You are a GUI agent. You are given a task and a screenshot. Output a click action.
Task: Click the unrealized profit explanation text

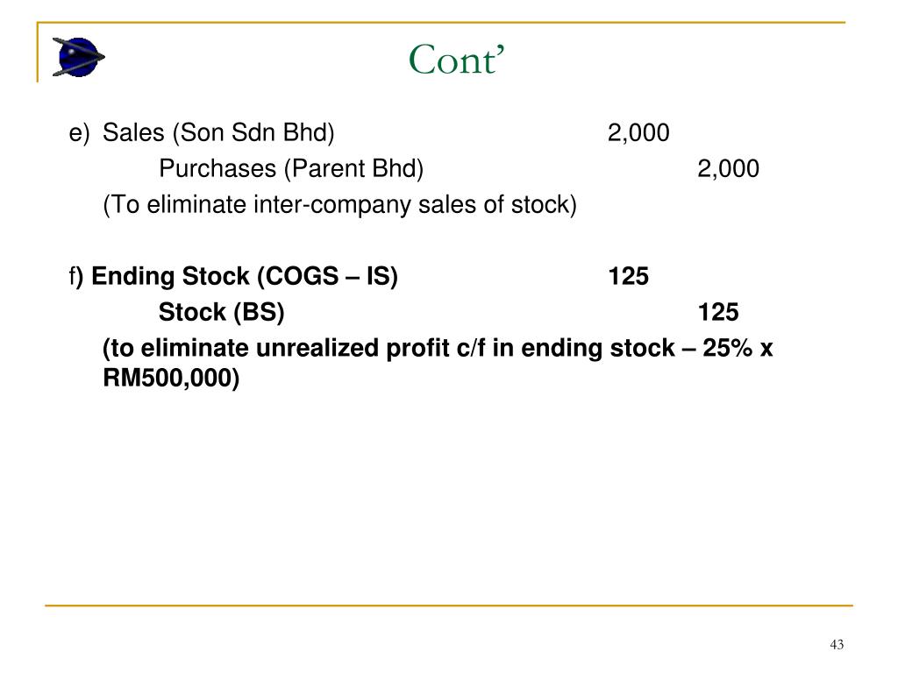438,363
